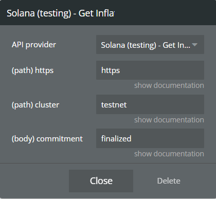This screenshot has width=216, height=199.
Task: Click the '(body) commitment' label
Action: coord(47,139)
